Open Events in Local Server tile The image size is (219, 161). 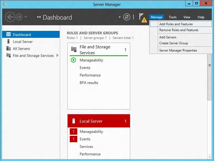pyautogui.click(x=85, y=139)
